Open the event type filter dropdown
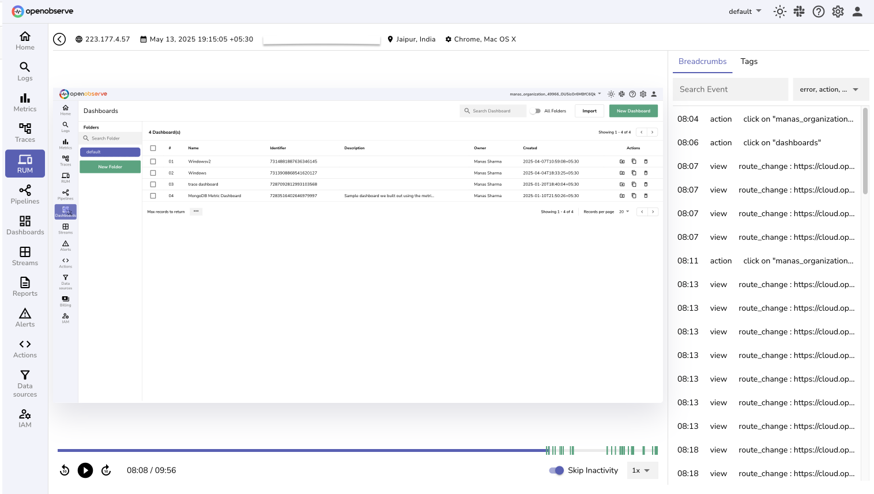 tap(830, 89)
